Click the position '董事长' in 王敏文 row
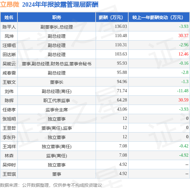 pos(57,82)
